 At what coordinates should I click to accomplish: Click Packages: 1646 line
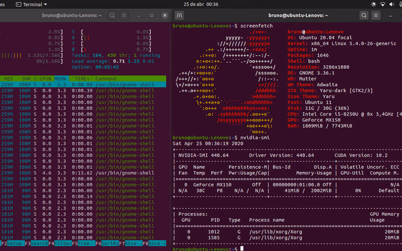point(308,55)
